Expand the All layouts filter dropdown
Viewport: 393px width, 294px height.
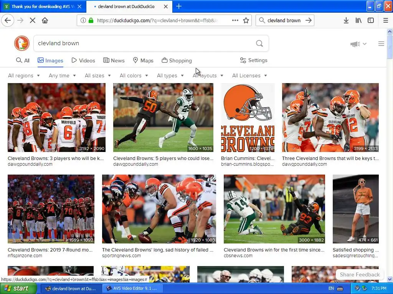[x=208, y=75]
